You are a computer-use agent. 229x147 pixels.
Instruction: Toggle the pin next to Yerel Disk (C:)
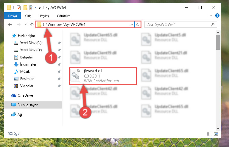tap(59, 43)
